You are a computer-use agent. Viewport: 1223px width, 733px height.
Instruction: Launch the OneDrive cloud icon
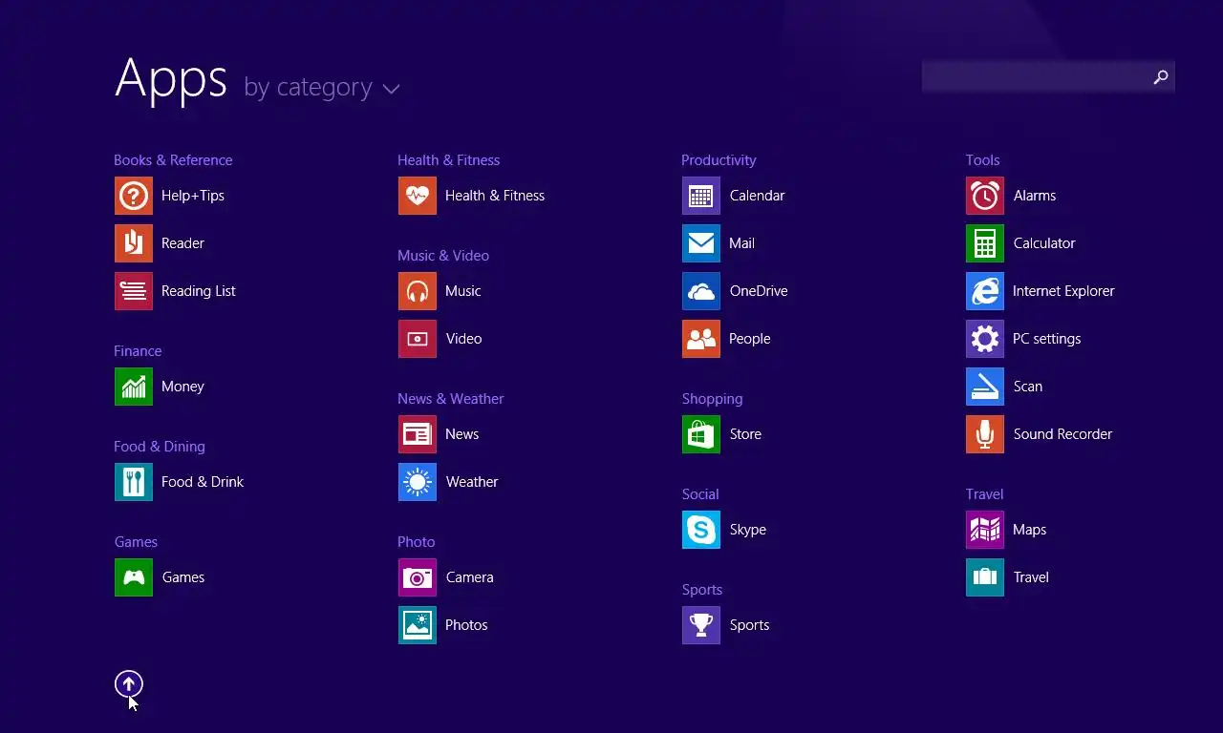(701, 291)
